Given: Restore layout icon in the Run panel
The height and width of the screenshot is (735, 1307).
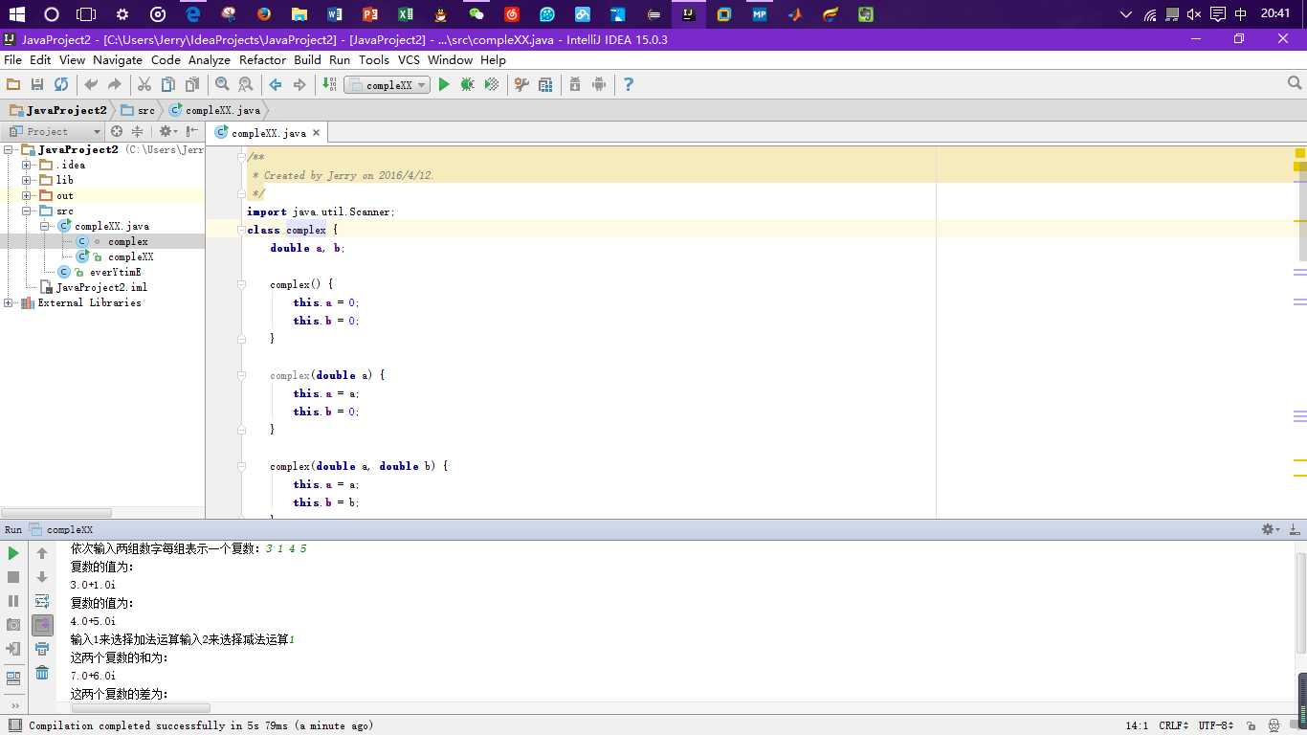Looking at the screenshot, I should tap(13, 679).
